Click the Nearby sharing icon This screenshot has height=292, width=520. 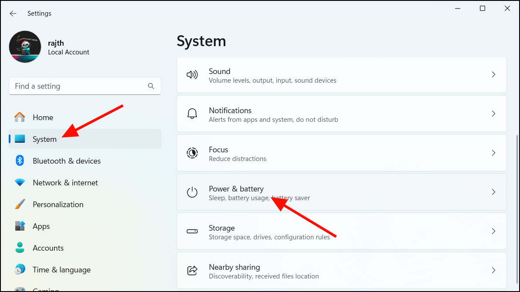point(192,270)
